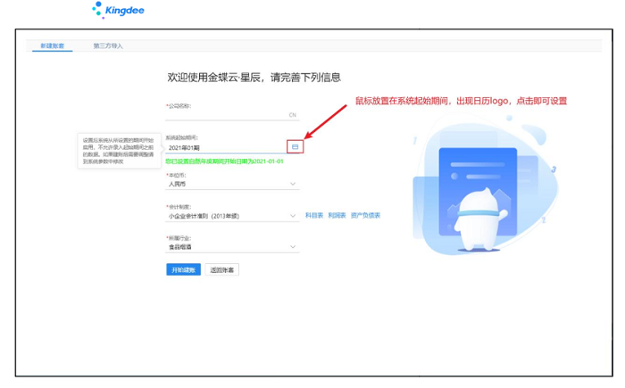Open the 科目表 link
Screen dimensions: 625x388
click(314, 216)
